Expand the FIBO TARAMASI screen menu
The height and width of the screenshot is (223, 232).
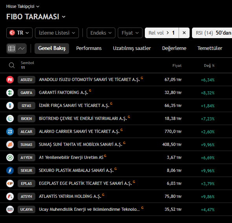point(36,17)
